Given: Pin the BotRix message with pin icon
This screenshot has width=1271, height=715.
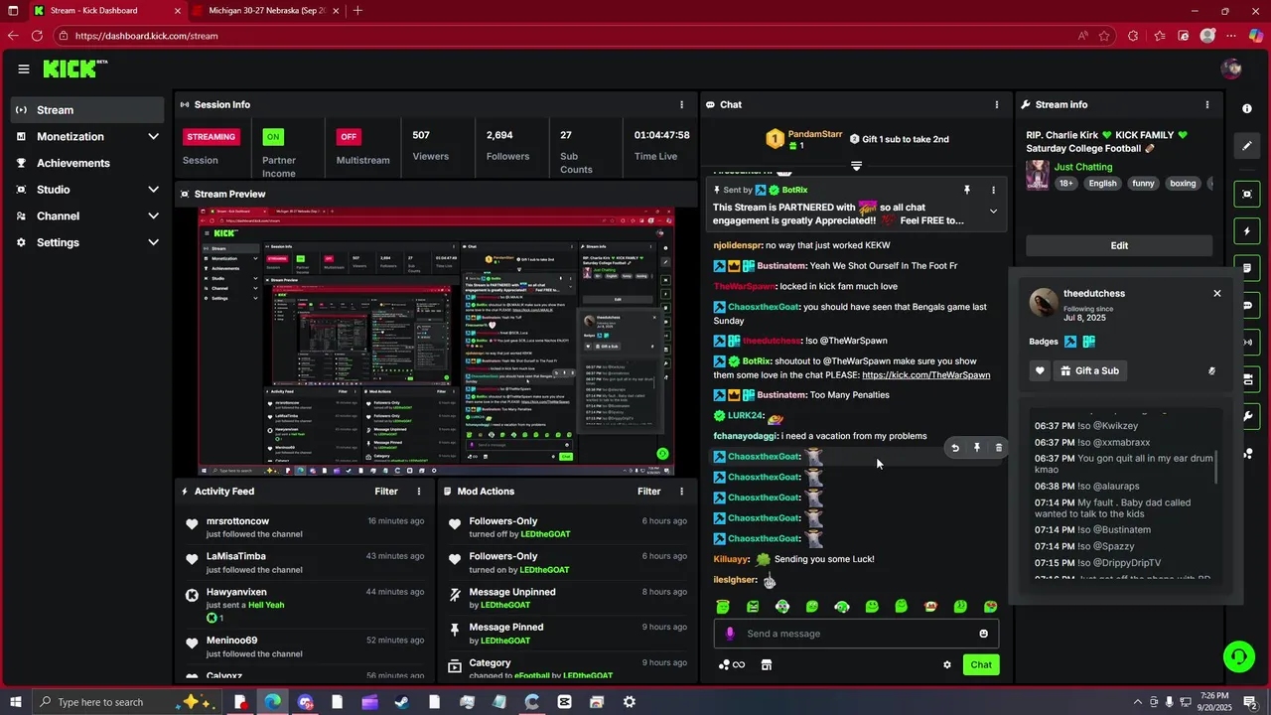Looking at the screenshot, I should 966,190.
